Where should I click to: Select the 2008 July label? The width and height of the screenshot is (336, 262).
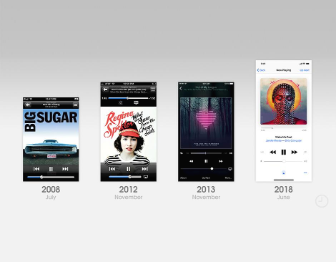tap(51, 193)
